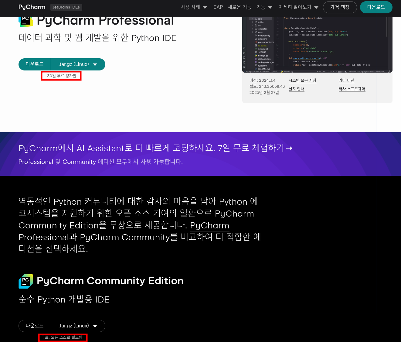The image size is (401, 342).
Task: Expand the 사용 사례 menu
Action: tap(194, 7)
